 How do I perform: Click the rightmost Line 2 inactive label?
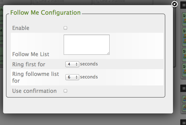pyautogui.click(x=112, y=1)
